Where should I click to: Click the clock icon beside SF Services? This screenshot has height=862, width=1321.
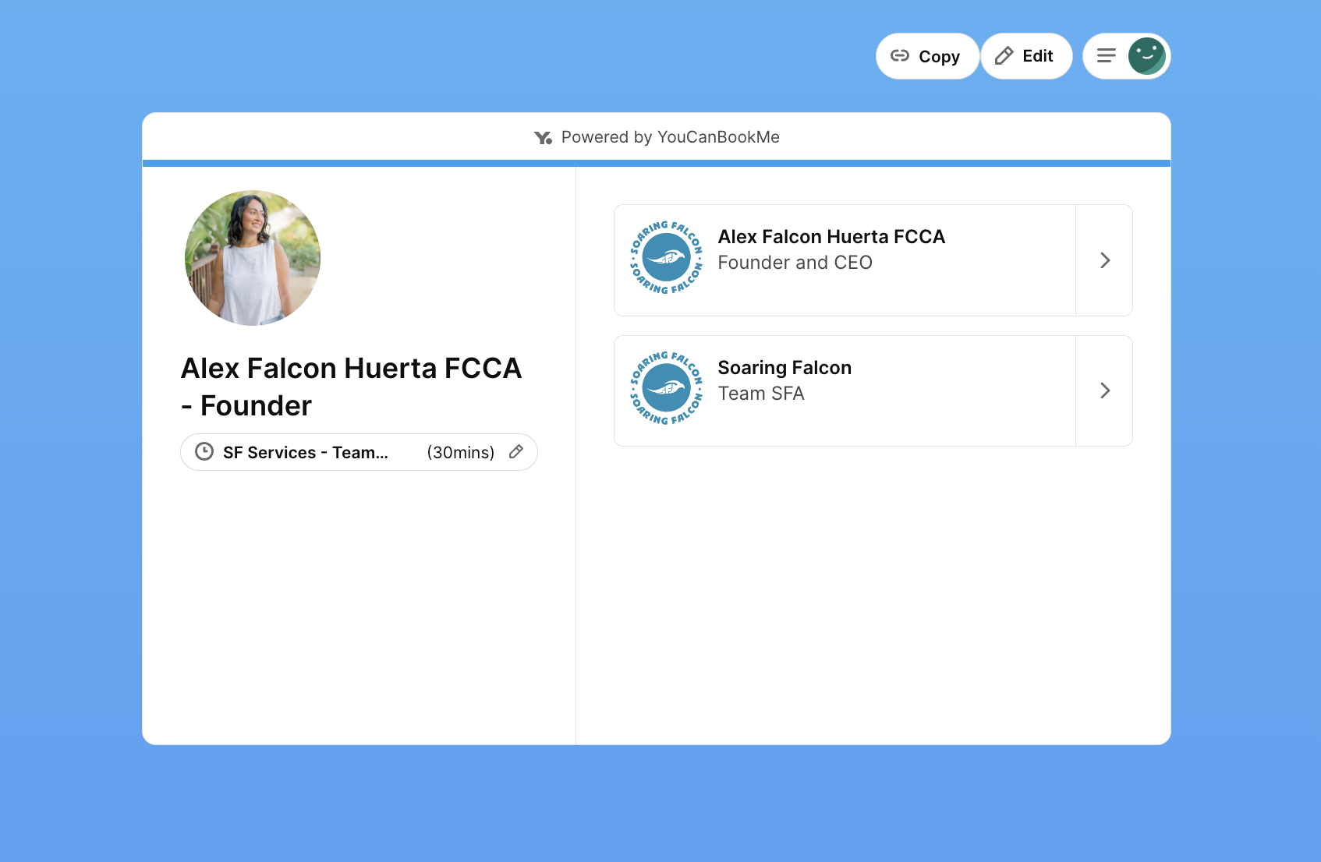[x=204, y=452]
